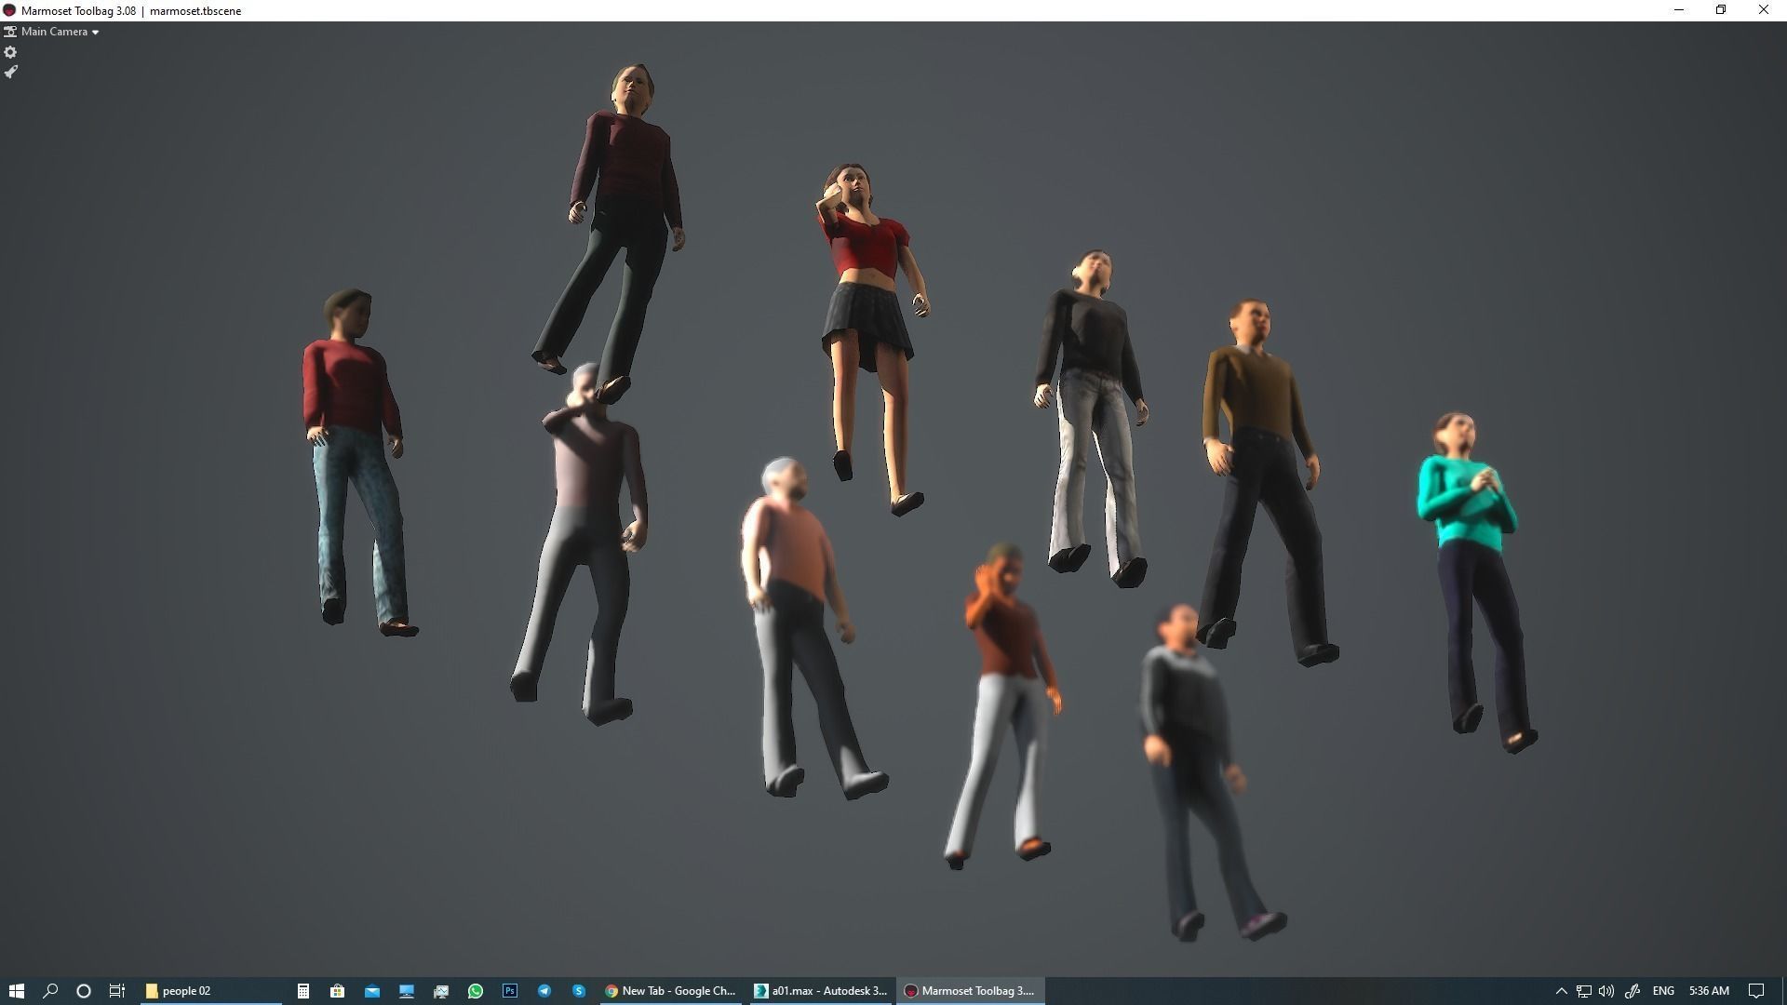Open the Mail app from the taskbar

tap(372, 991)
